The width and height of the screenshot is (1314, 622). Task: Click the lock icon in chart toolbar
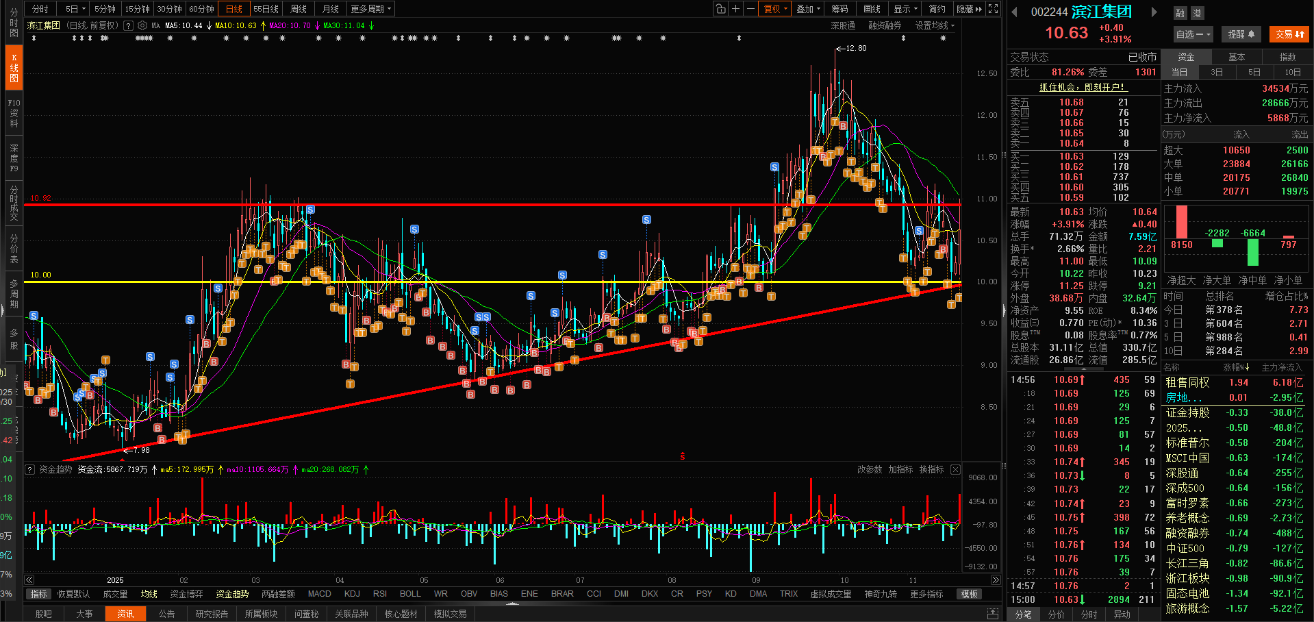(x=720, y=9)
